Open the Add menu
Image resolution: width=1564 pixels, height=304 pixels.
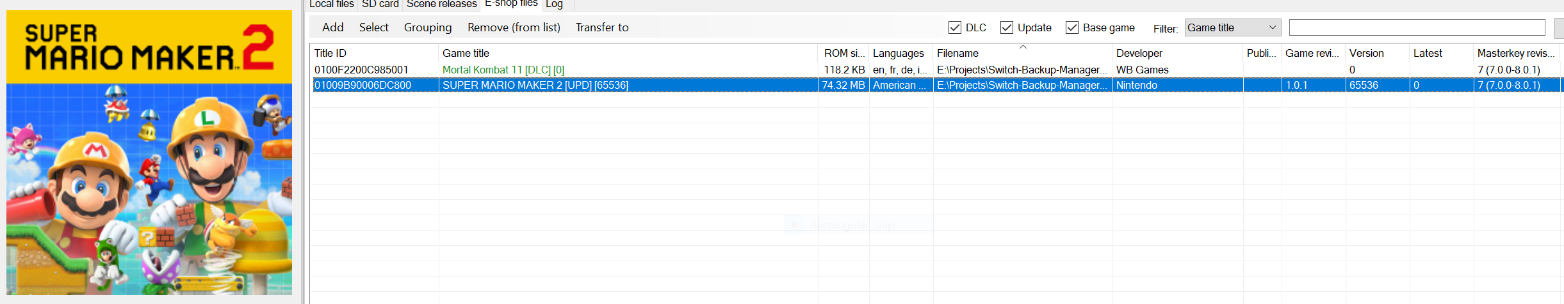332,27
